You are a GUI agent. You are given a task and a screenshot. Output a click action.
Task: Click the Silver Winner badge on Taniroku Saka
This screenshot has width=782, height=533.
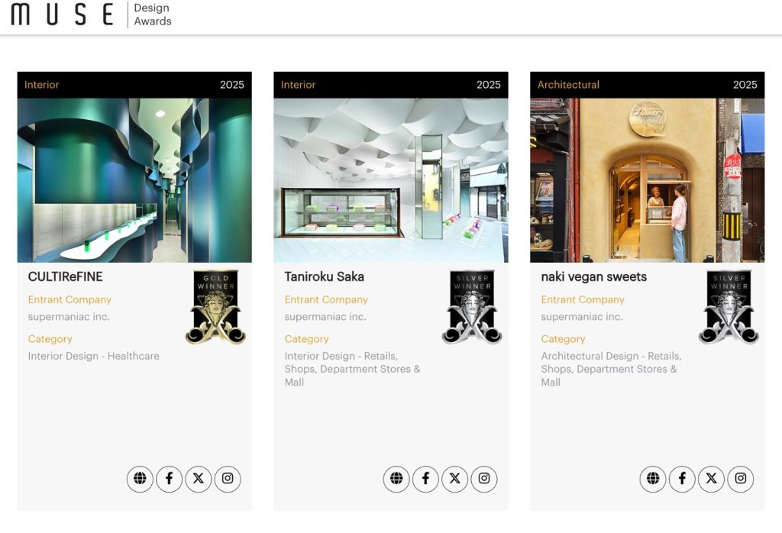pos(472,307)
